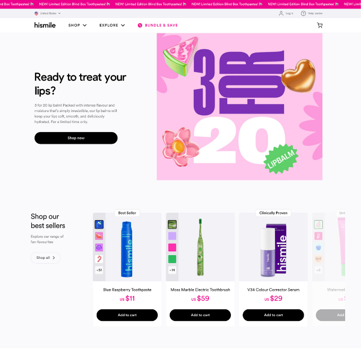The image size is (361, 348).
Task: Open the 3 for 20 lip balm banner
Action: (x=239, y=107)
